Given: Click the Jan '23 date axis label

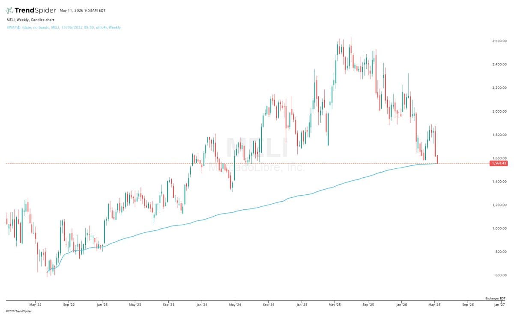Looking at the screenshot, I should pos(102,305).
